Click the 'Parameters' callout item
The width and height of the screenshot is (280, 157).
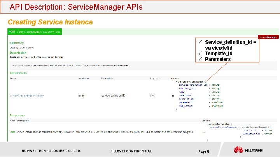[x=218, y=59]
